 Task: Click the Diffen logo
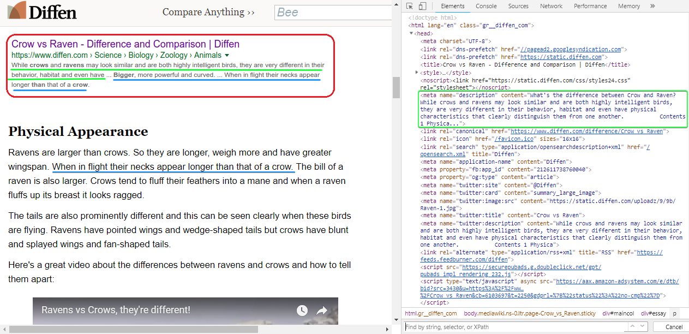coord(41,11)
